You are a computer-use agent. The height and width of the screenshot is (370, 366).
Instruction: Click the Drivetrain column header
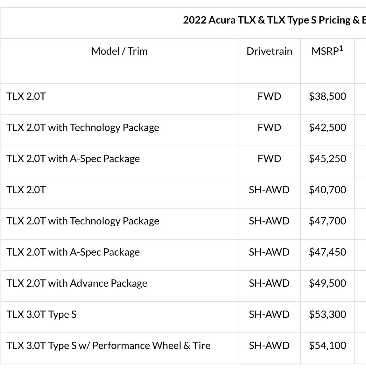(x=269, y=51)
